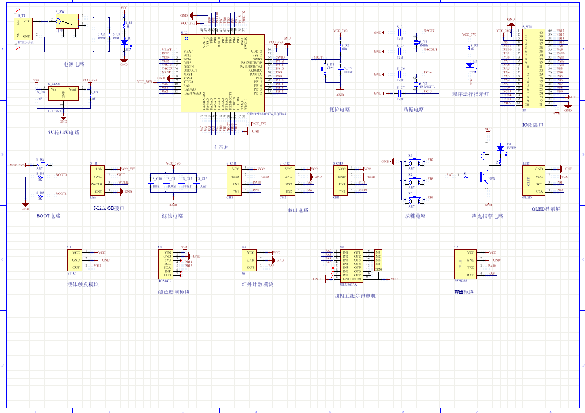Click the 晶振电路 section label
585x413 pixels.
point(413,110)
